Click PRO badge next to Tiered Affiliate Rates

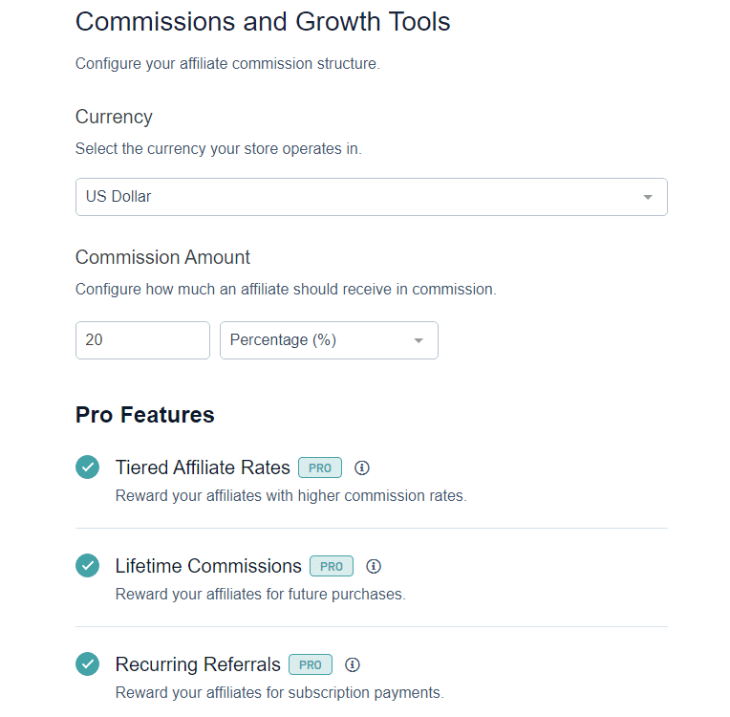click(320, 467)
